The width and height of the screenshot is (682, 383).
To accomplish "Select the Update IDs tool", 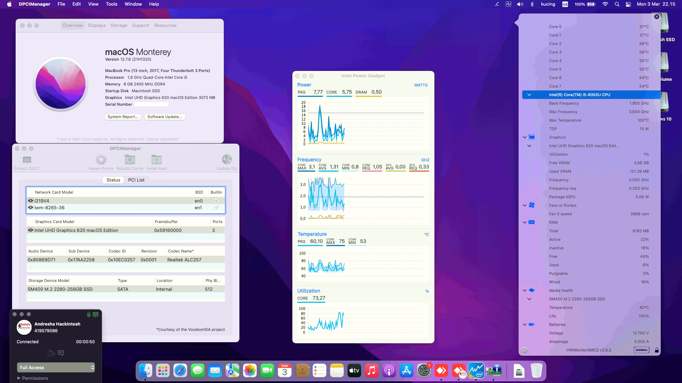I will 227,160.
